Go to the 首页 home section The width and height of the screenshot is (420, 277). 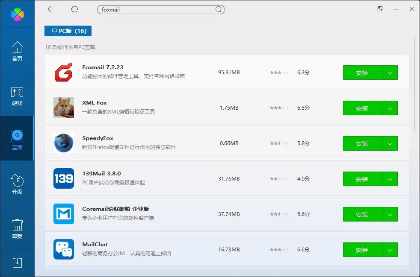(x=17, y=51)
